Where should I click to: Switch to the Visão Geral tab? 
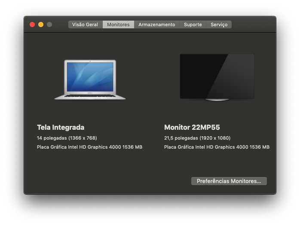(x=86, y=24)
